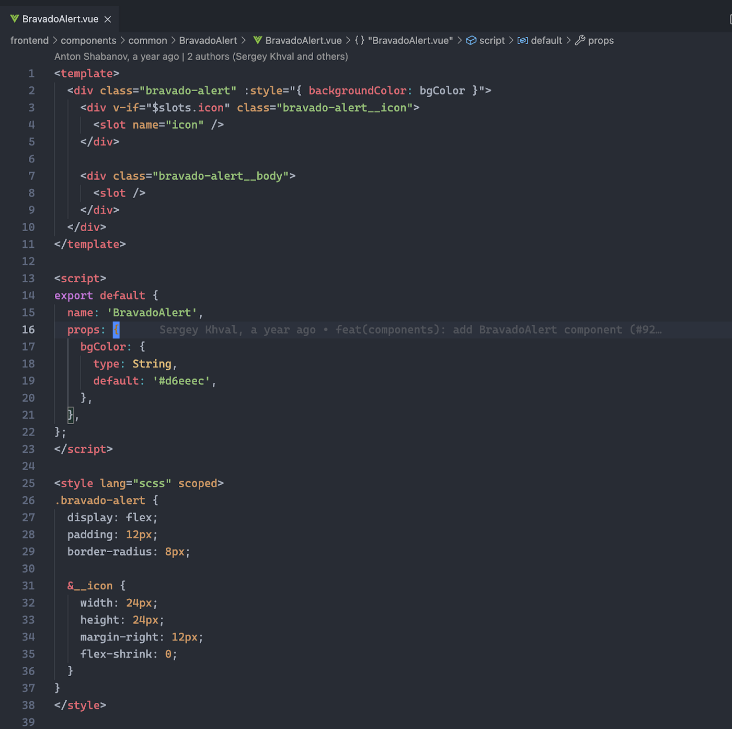This screenshot has height=729, width=732.
Task: Open the '2 authors (Sergey Khval and others)' lens
Action: [268, 56]
